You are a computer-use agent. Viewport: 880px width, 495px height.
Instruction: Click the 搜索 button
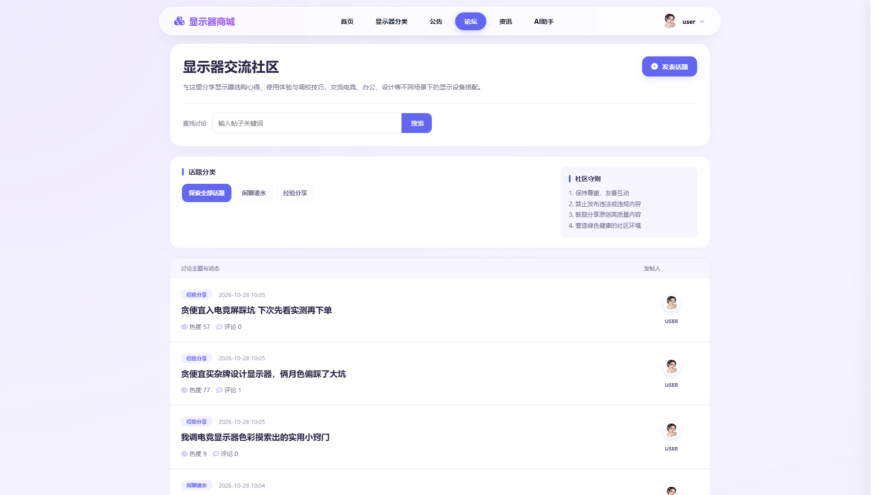click(417, 123)
